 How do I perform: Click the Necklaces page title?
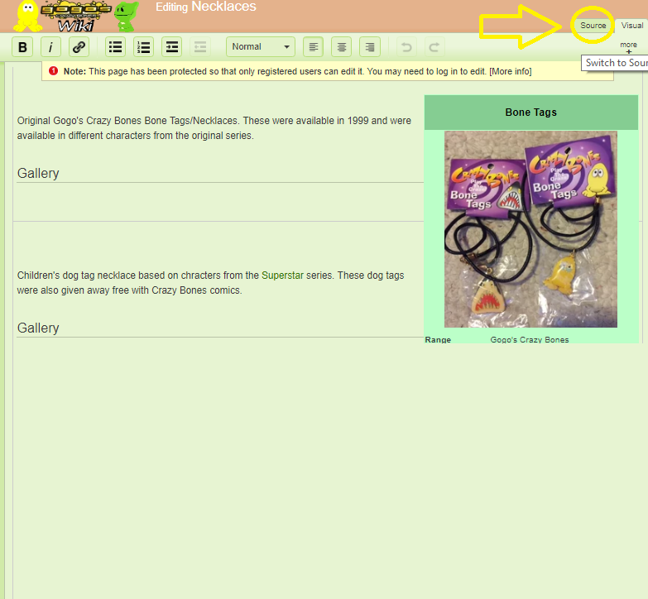click(x=223, y=6)
